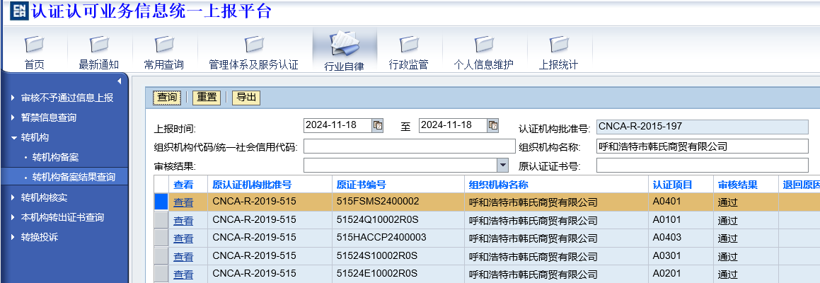
Task: Focus the start date field 2024-11-18
Action: [337, 125]
